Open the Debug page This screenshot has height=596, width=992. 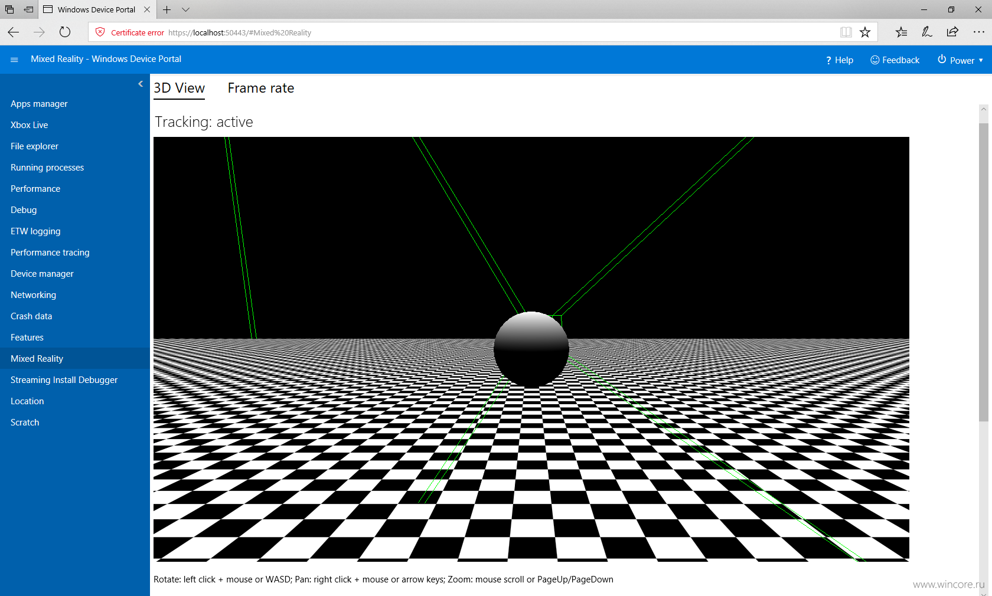[24, 210]
